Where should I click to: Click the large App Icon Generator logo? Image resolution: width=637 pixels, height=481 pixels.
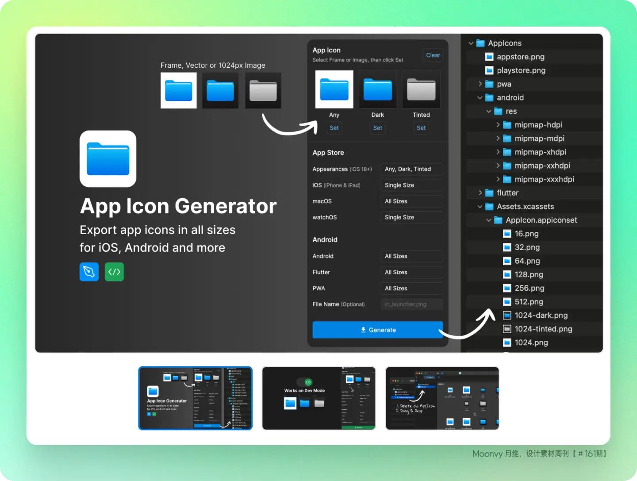point(108,159)
